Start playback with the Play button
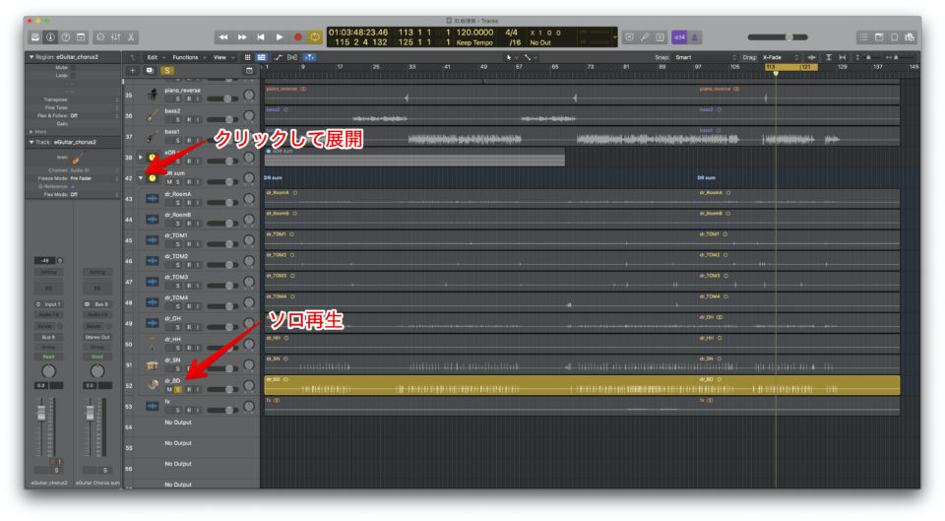This screenshot has width=945, height=521. 280,36
